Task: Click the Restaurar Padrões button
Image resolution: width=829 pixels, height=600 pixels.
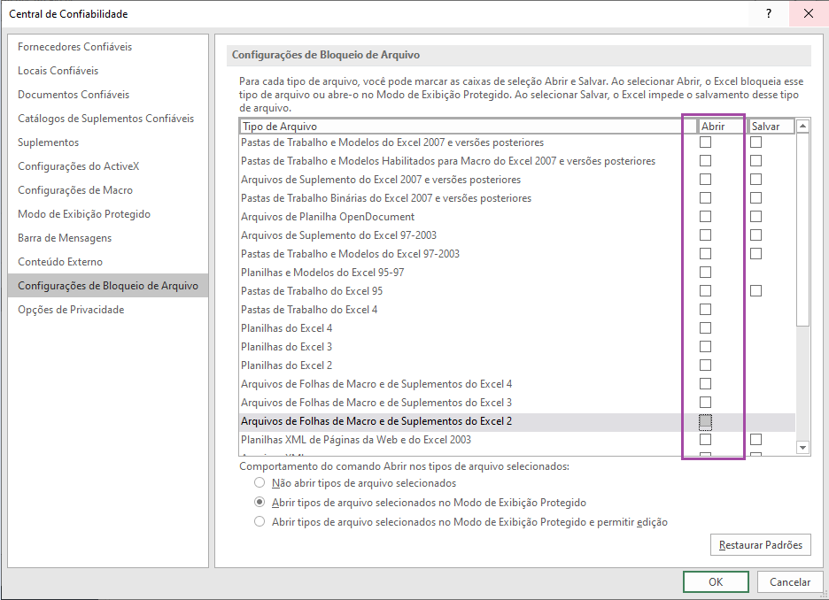Action: pos(760,544)
